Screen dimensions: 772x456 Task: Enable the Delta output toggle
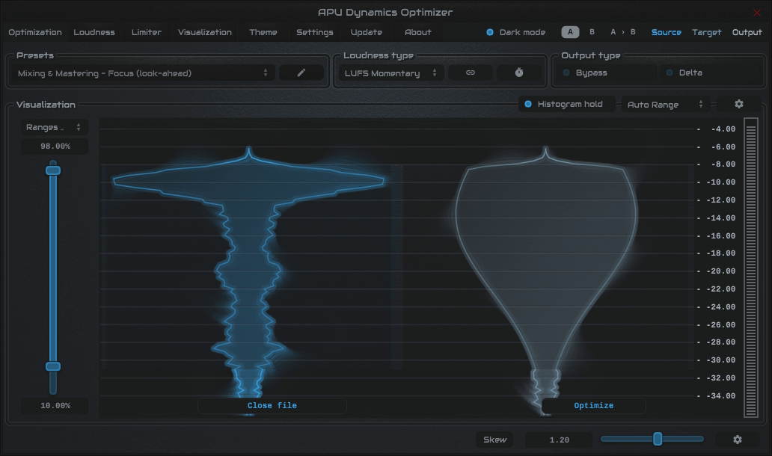click(670, 73)
